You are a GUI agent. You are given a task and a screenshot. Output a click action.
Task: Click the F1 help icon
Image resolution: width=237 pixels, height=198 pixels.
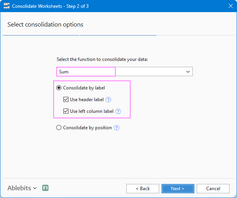click(45, 188)
